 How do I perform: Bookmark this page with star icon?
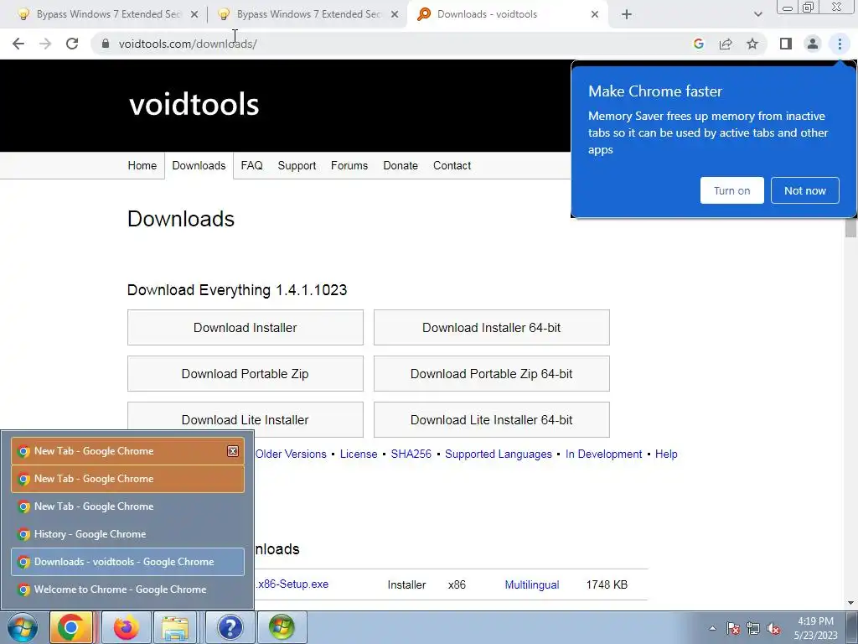coord(752,44)
